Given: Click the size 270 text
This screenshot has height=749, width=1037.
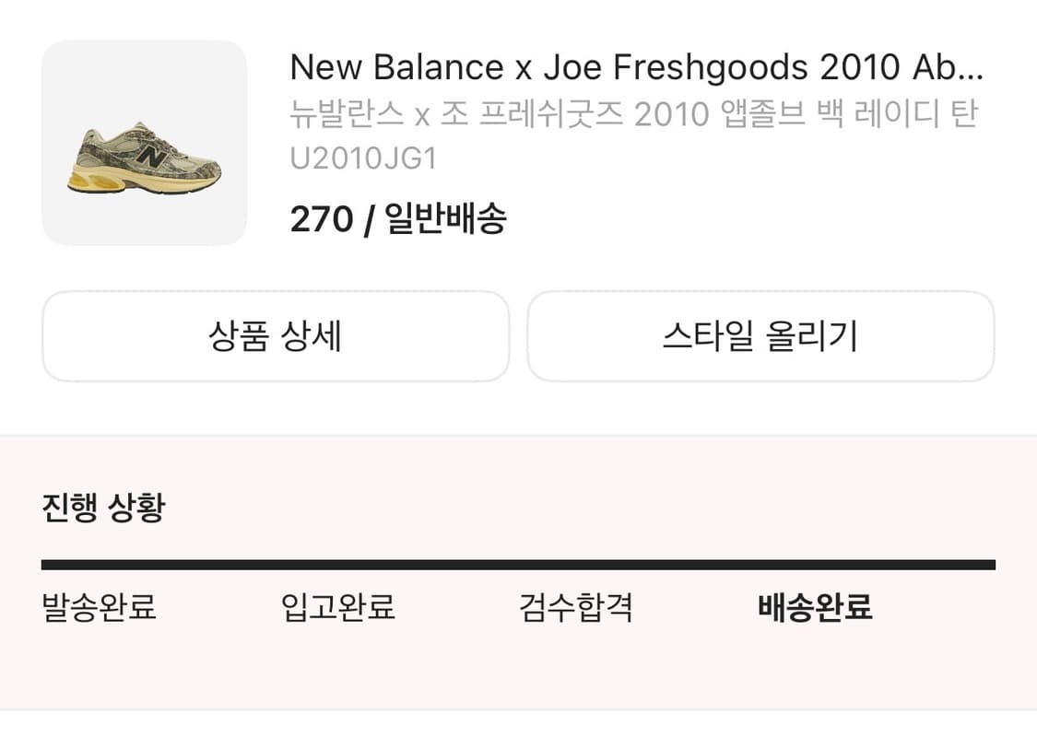Looking at the screenshot, I should (x=321, y=219).
